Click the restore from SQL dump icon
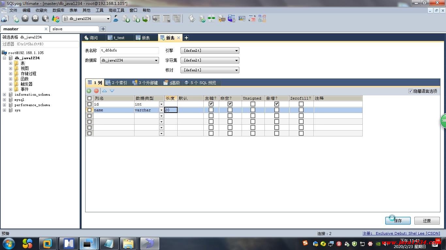 146,19
